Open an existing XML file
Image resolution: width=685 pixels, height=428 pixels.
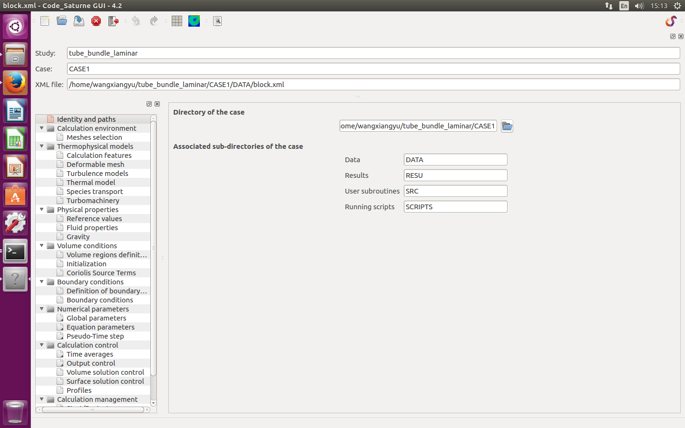coord(62,21)
